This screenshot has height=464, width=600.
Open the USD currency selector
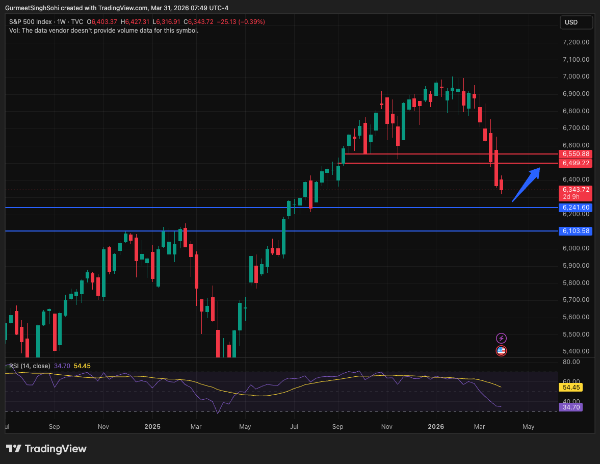tap(576, 22)
